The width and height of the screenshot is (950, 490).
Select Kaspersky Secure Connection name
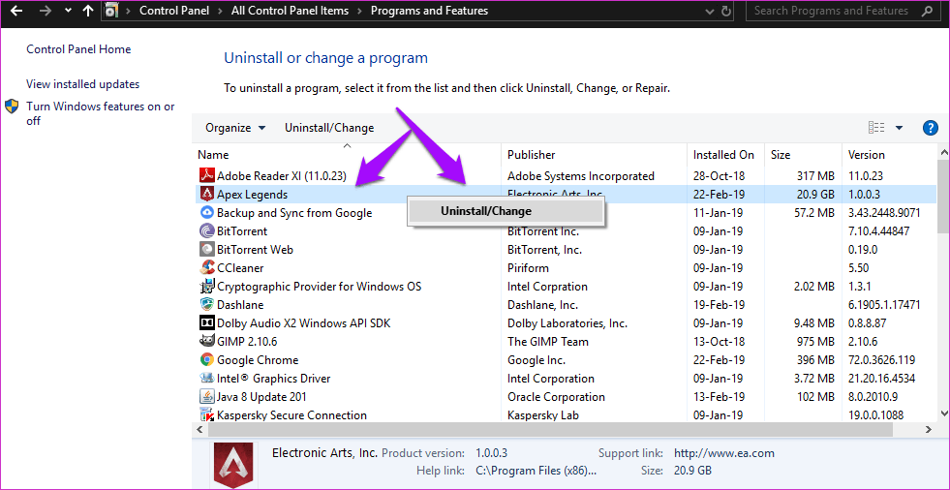[291, 415]
